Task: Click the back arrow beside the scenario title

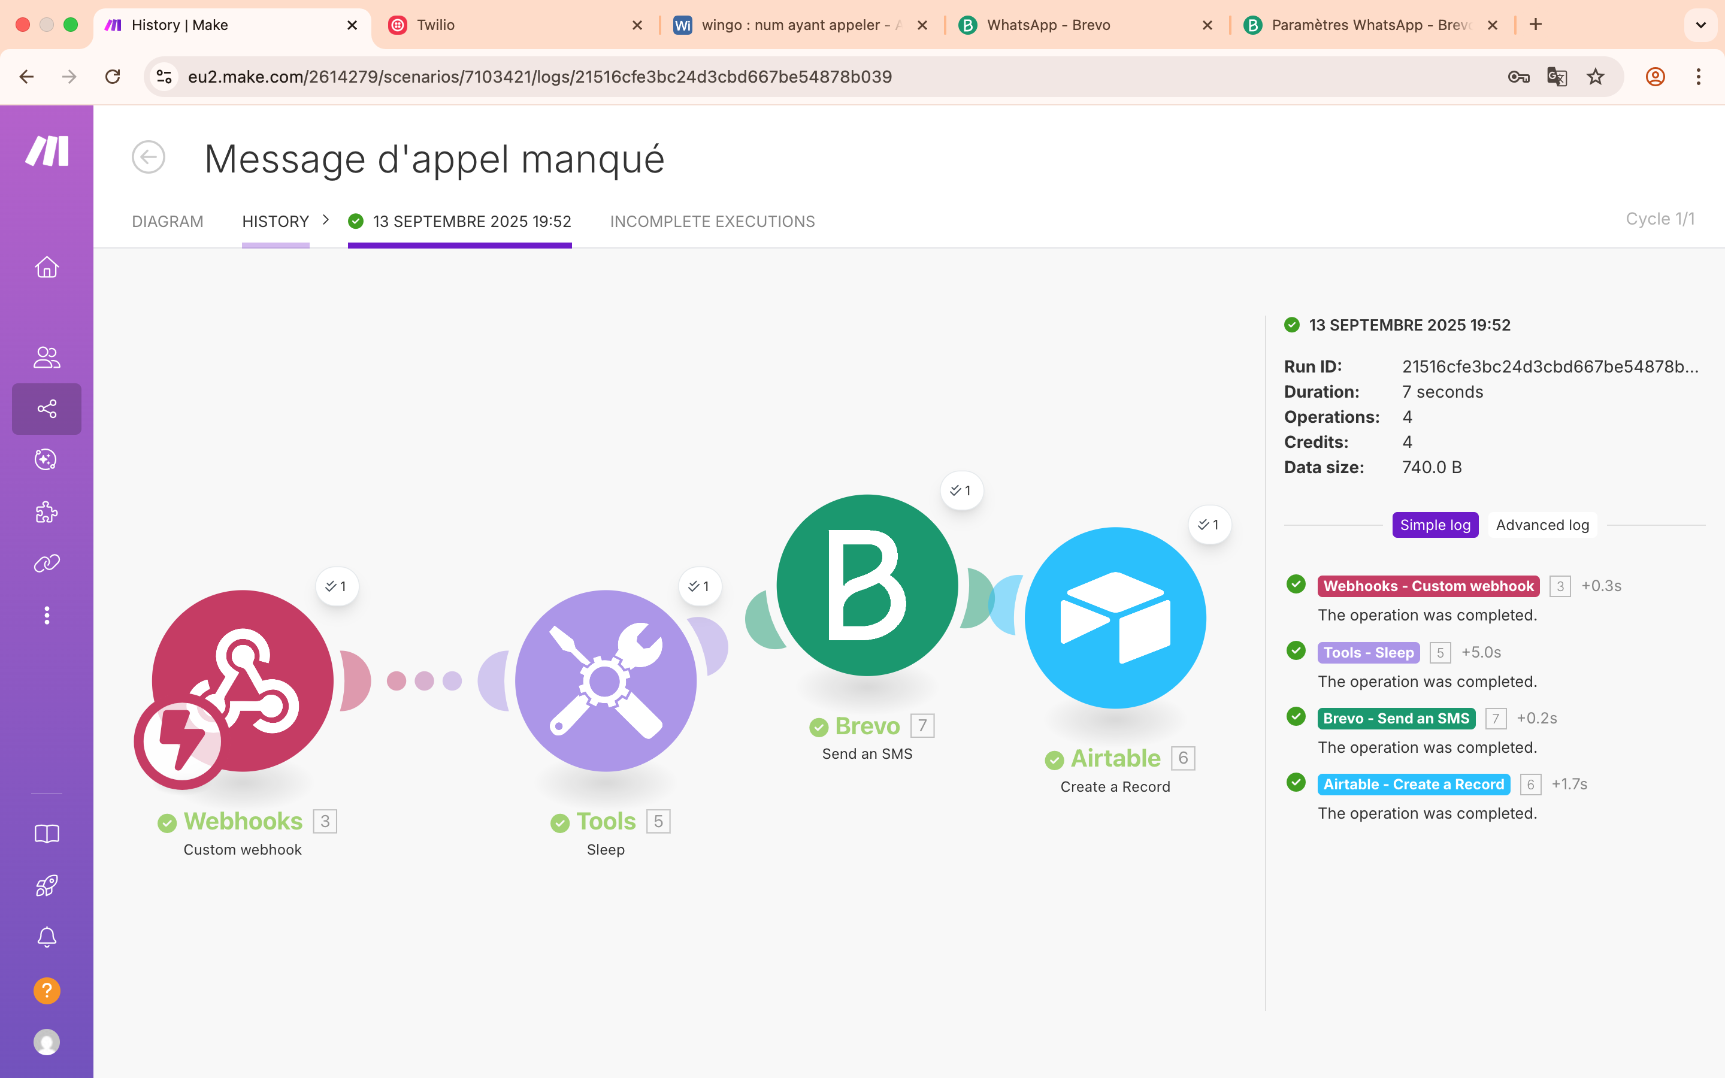Action: [149, 157]
